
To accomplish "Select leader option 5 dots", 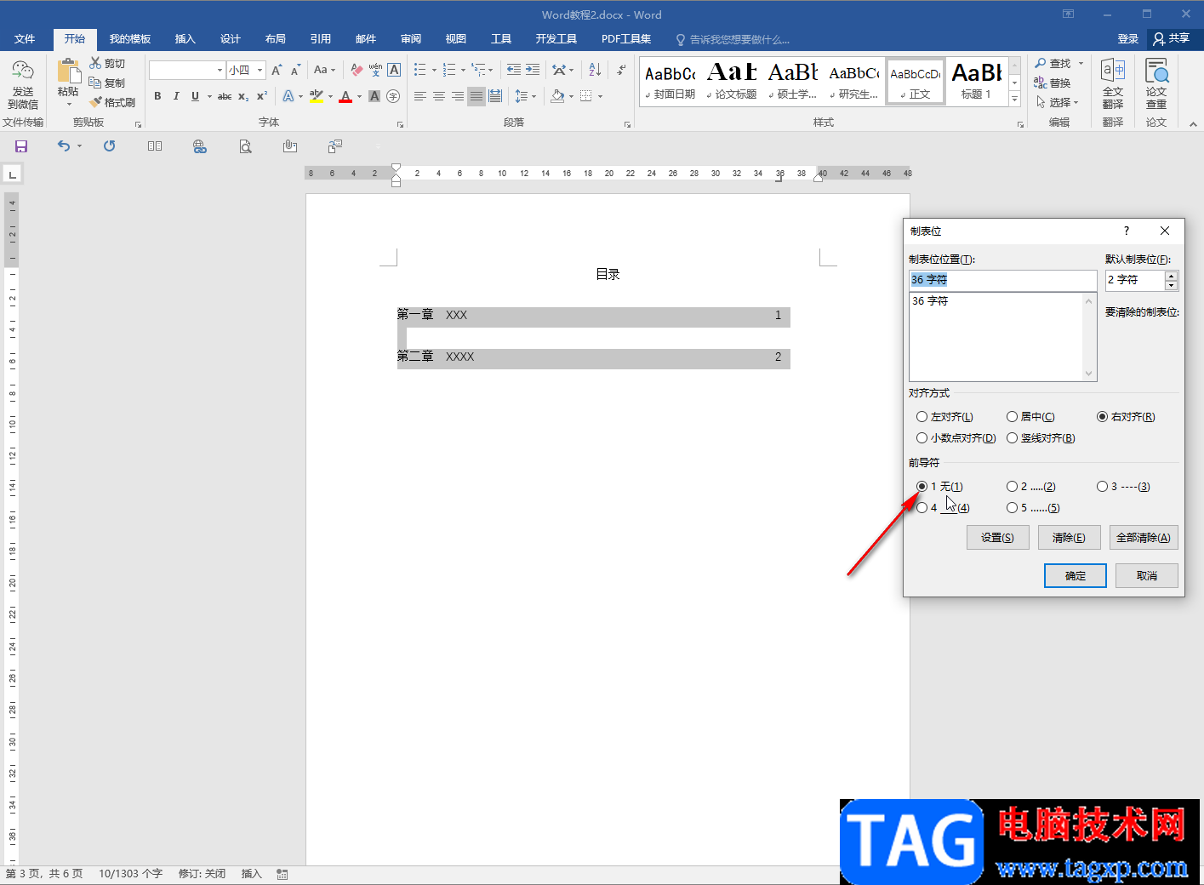I will [1013, 508].
